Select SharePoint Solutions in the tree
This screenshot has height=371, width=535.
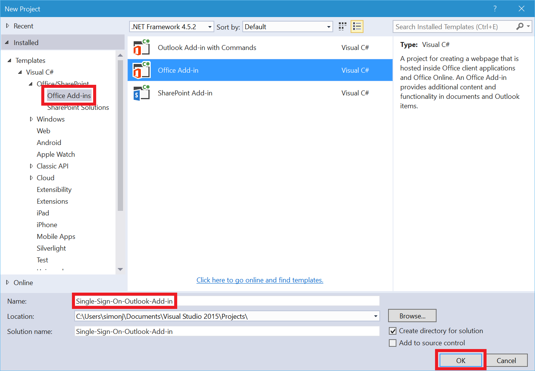[x=78, y=108]
